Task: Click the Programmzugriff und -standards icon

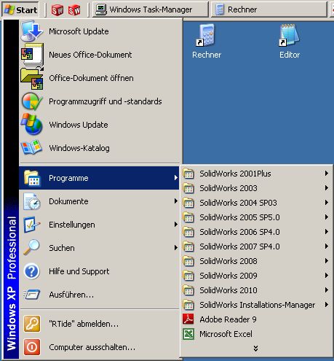Action: (32, 101)
